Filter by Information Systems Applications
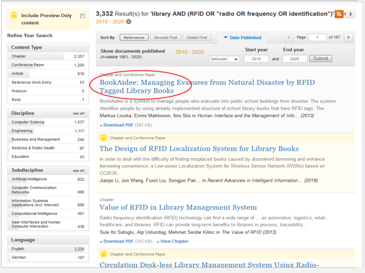Viewport: 365px width, 273px height. [48, 203]
